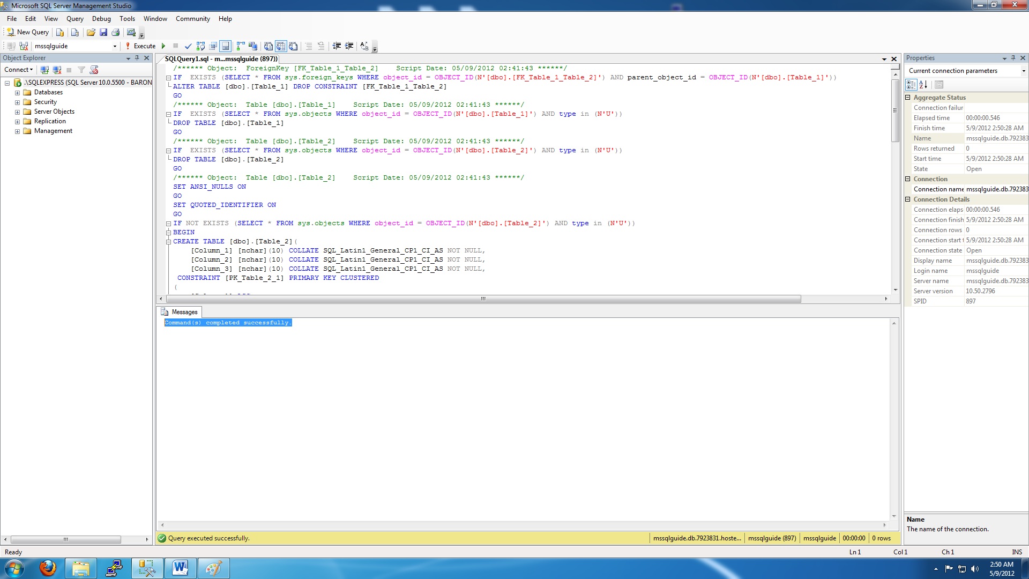This screenshot has height=579, width=1029.
Task: Open the Community menu
Action: click(193, 19)
